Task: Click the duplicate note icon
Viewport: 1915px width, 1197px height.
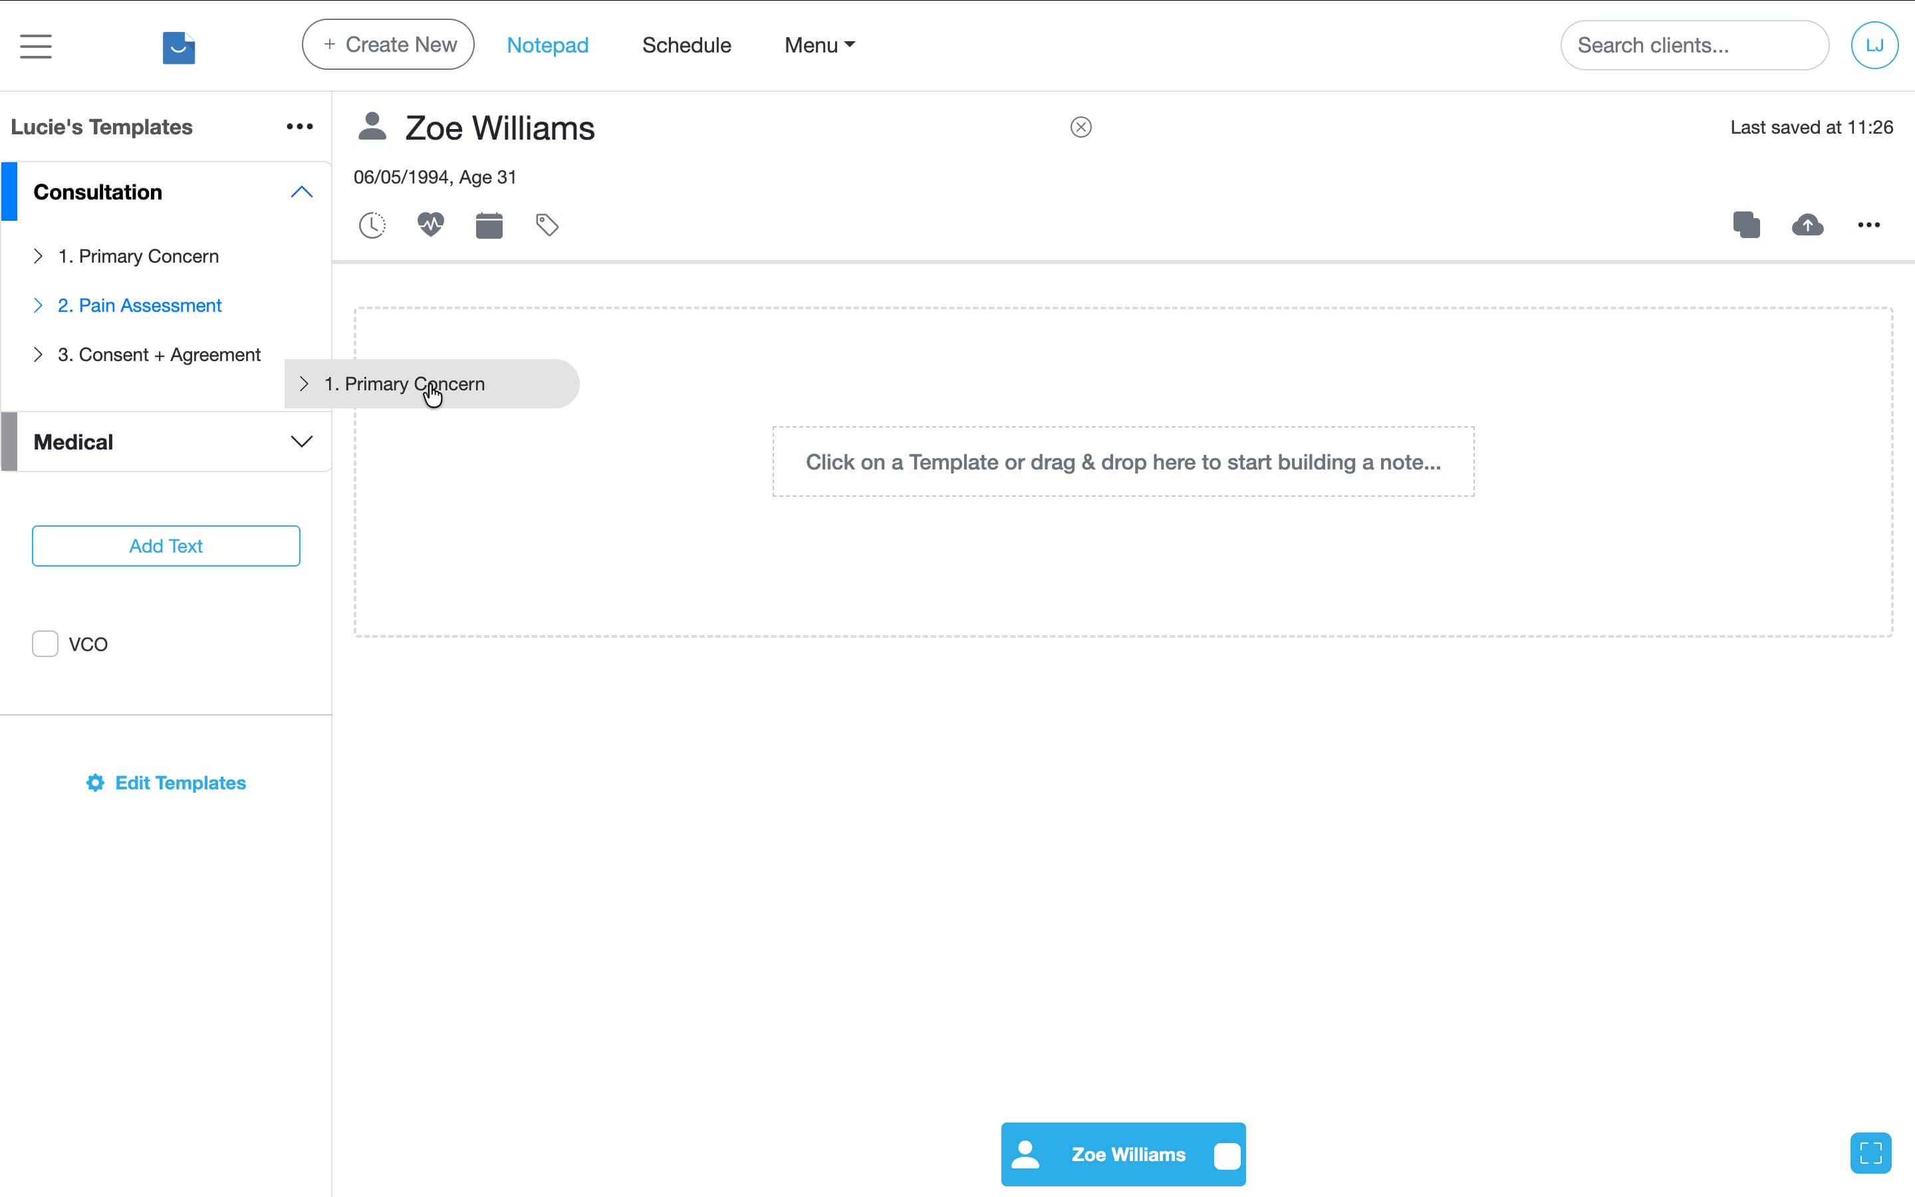Action: pyautogui.click(x=1745, y=224)
